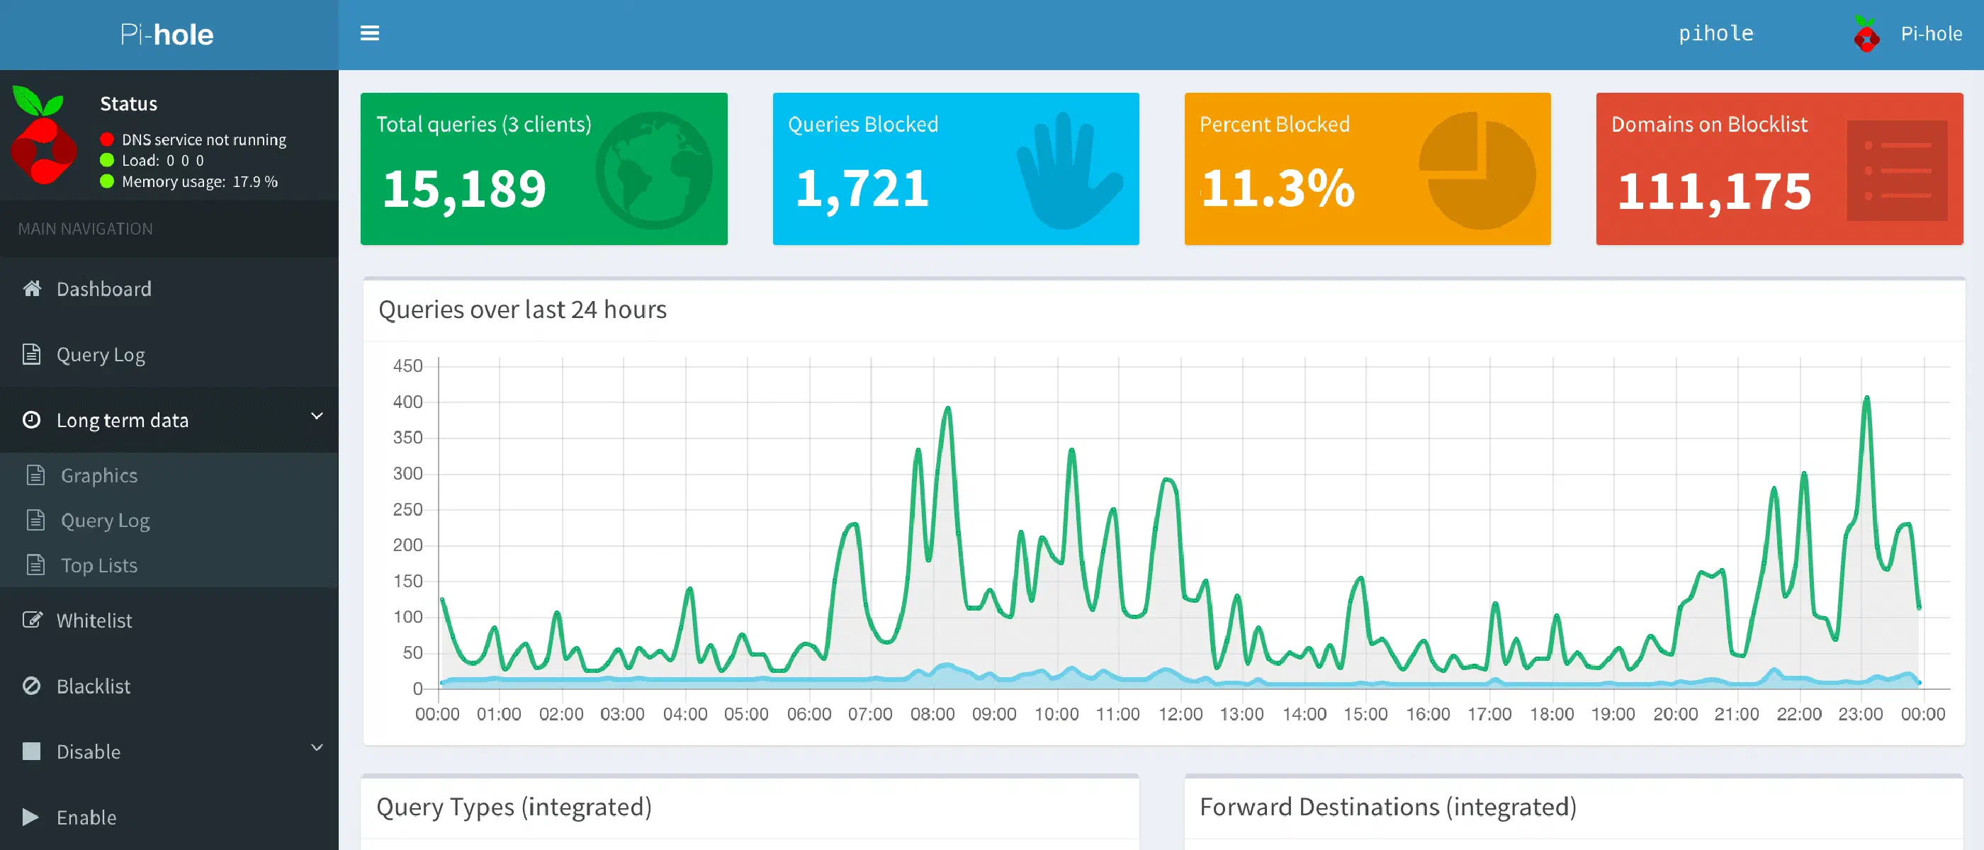Expand the Disable options chevron

coord(316,747)
